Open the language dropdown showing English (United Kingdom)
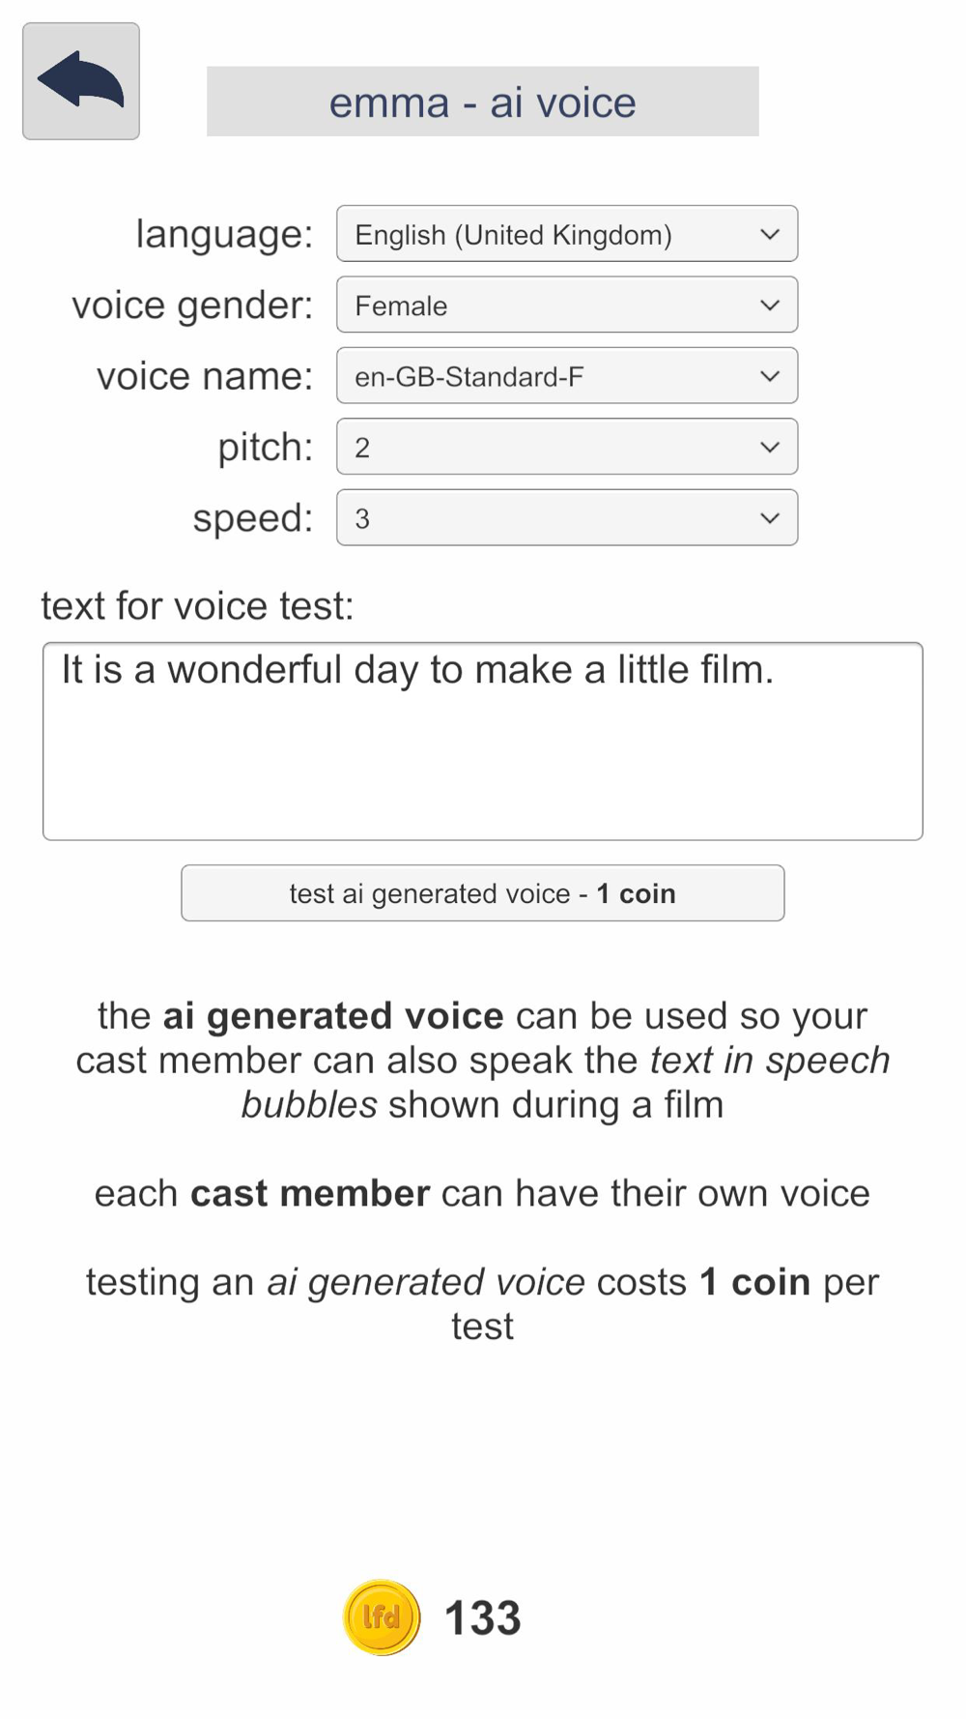This screenshot has width=966, height=1719. 567,234
